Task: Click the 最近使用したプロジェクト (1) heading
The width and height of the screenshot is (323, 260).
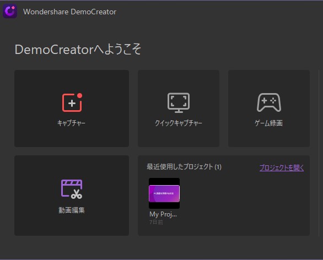Action: (184, 167)
